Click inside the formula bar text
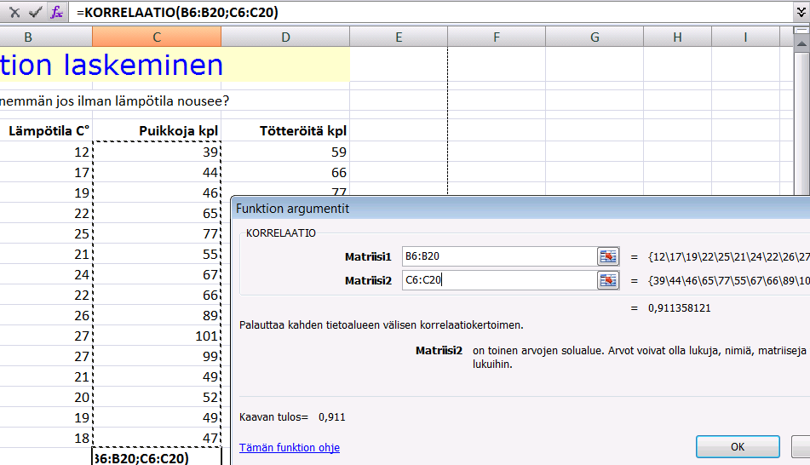Screen dimensions: 810x465 [177, 12]
